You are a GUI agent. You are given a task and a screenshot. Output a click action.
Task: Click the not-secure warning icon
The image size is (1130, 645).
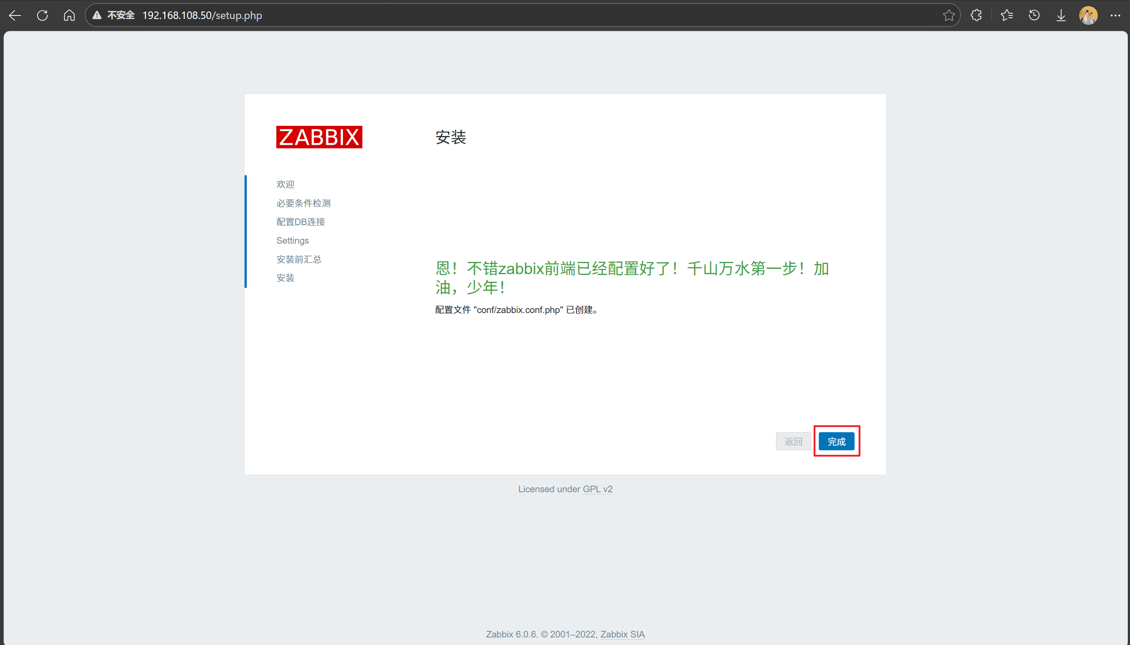[x=97, y=15]
